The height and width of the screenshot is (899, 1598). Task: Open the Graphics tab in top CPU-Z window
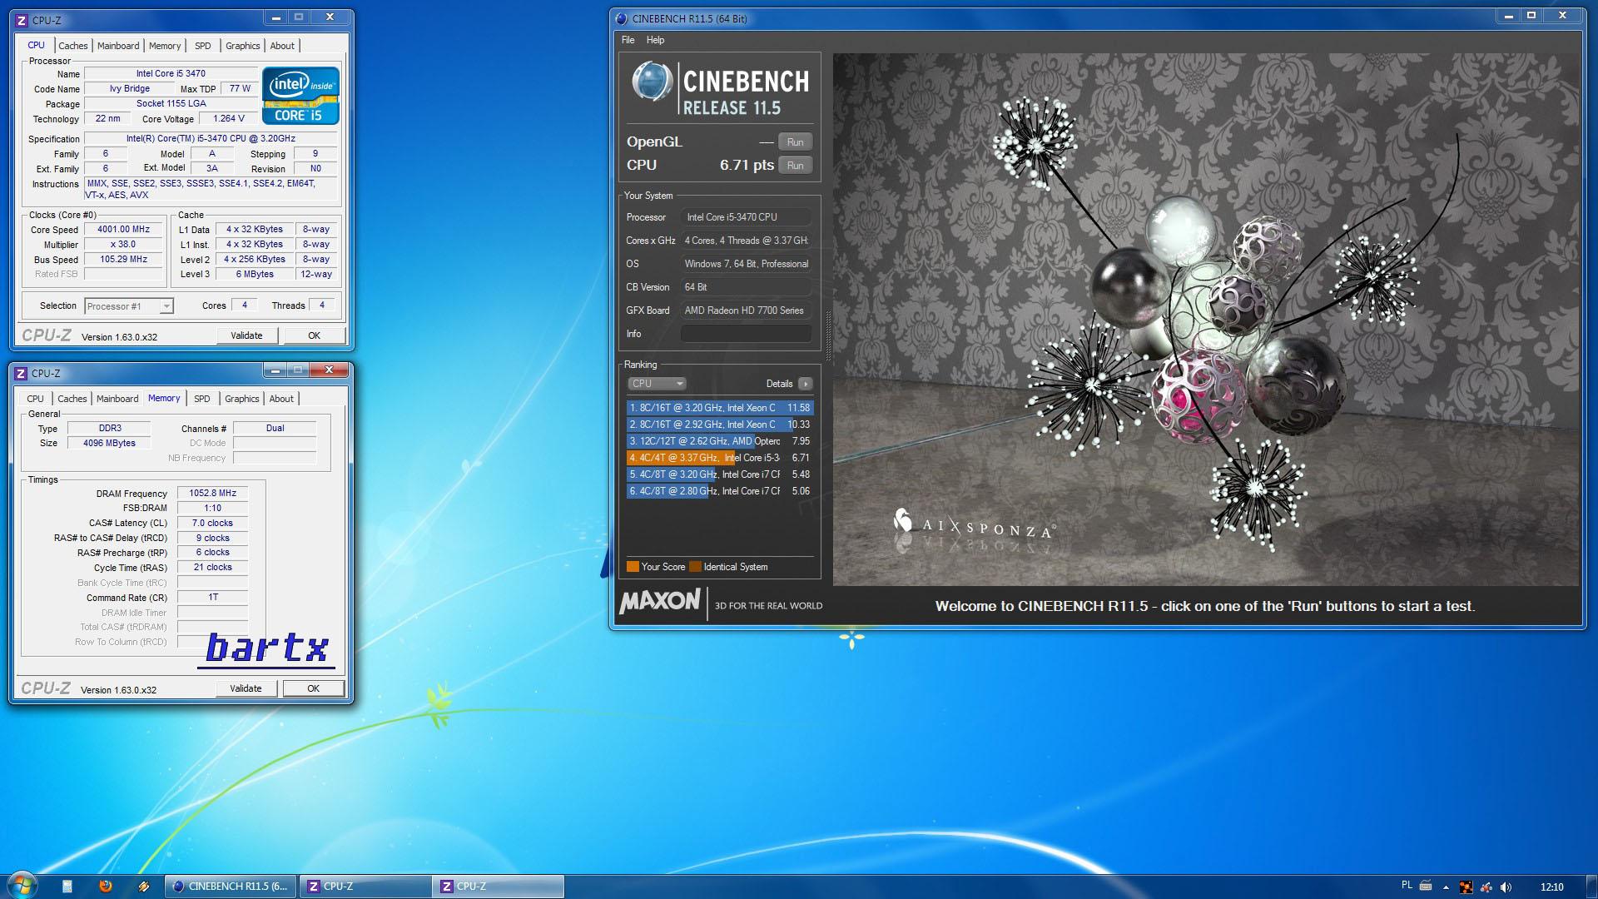(x=243, y=46)
